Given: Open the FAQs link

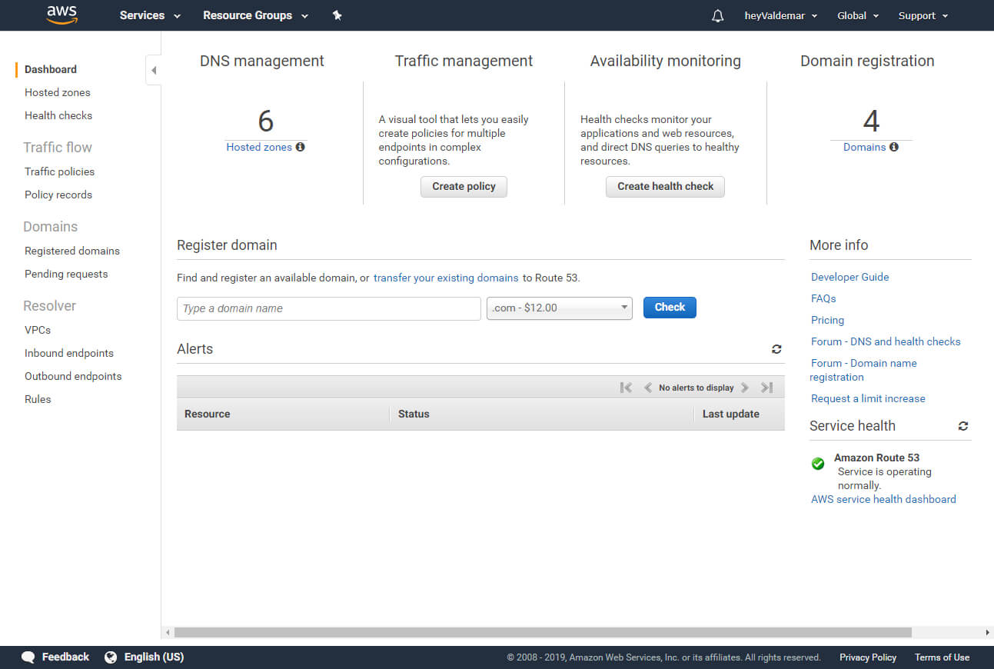Looking at the screenshot, I should (x=823, y=298).
